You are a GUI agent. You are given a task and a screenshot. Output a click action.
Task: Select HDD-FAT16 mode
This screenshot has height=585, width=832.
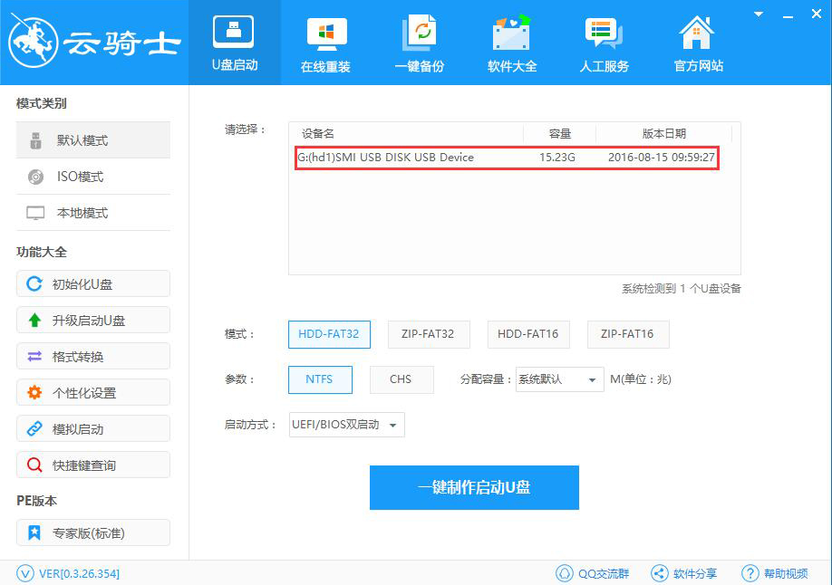coord(528,334)
